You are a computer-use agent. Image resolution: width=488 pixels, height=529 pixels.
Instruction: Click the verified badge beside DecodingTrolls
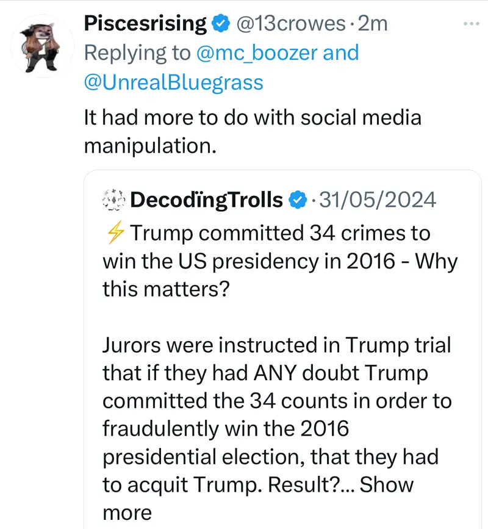tap(297, 200)
